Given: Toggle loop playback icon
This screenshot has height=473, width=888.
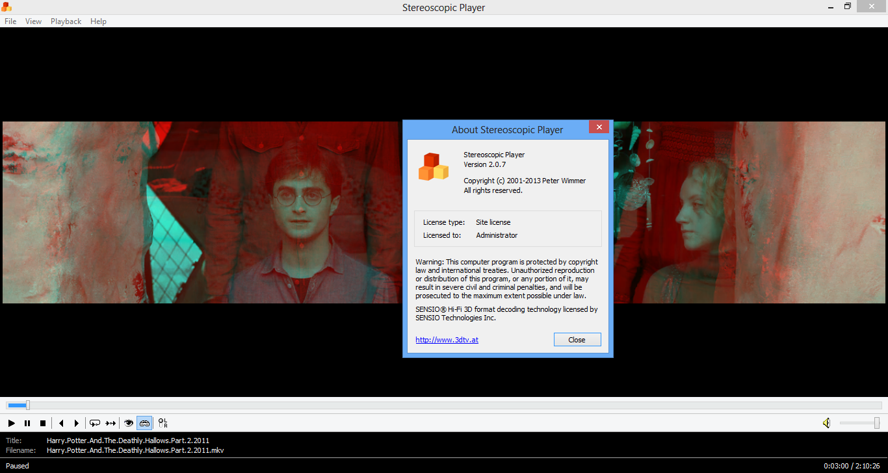Looking at the screenshot, I should point(95,423).
